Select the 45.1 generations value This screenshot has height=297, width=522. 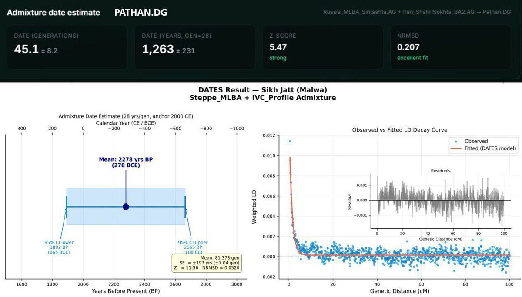click(27, 49)
